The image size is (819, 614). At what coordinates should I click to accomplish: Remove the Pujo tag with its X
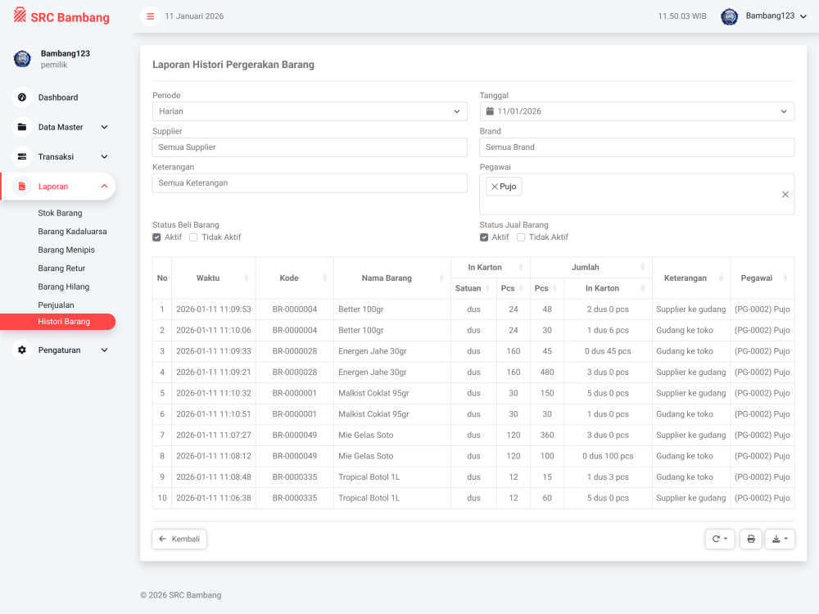(x=494, y=187)
